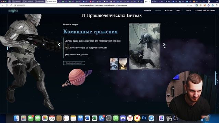The height and width of the screenshot is (123, 219).
Task: Open OBS from the dock
Action: coord(176,118)
